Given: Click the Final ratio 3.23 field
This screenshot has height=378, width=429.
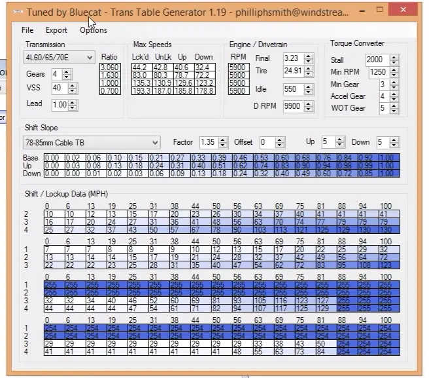Looking at the screenshot, I should [x=293, y=58].
